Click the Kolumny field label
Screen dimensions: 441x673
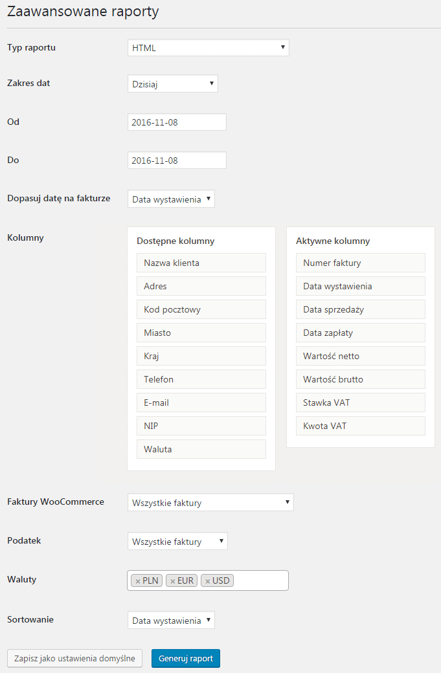(25, 237)
